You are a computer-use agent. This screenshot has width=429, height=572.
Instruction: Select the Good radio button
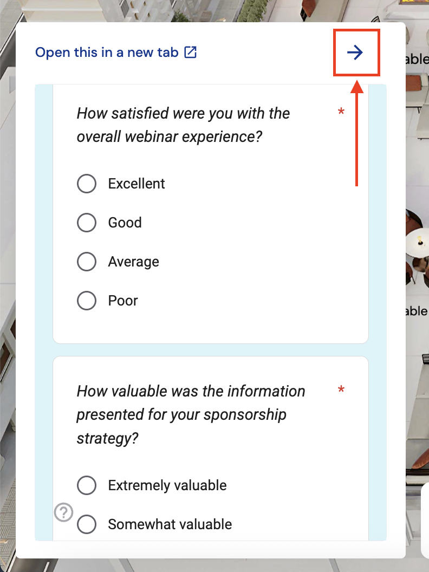click(x=87, y=223)
